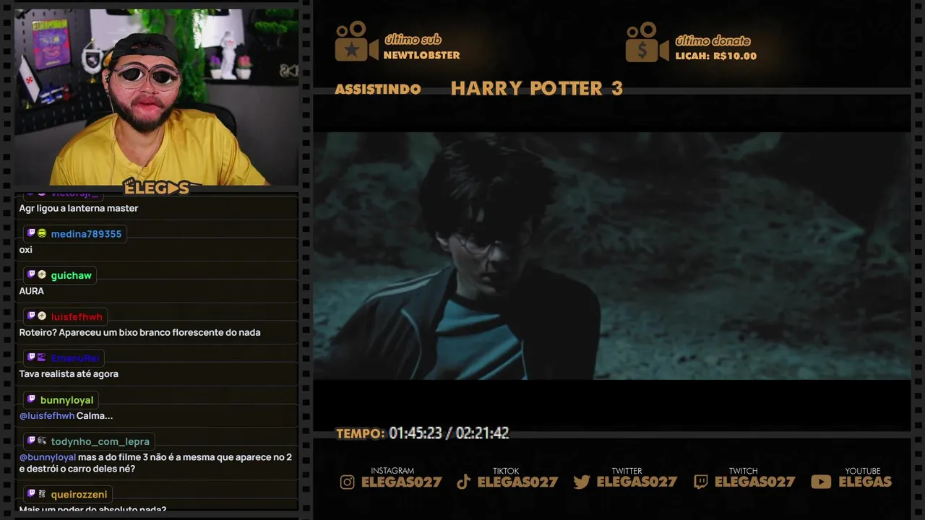Click the 'LICAH: R$10.00' donation text
The image size is (925, 520).
pyautogui.click(x=715, y=56)
